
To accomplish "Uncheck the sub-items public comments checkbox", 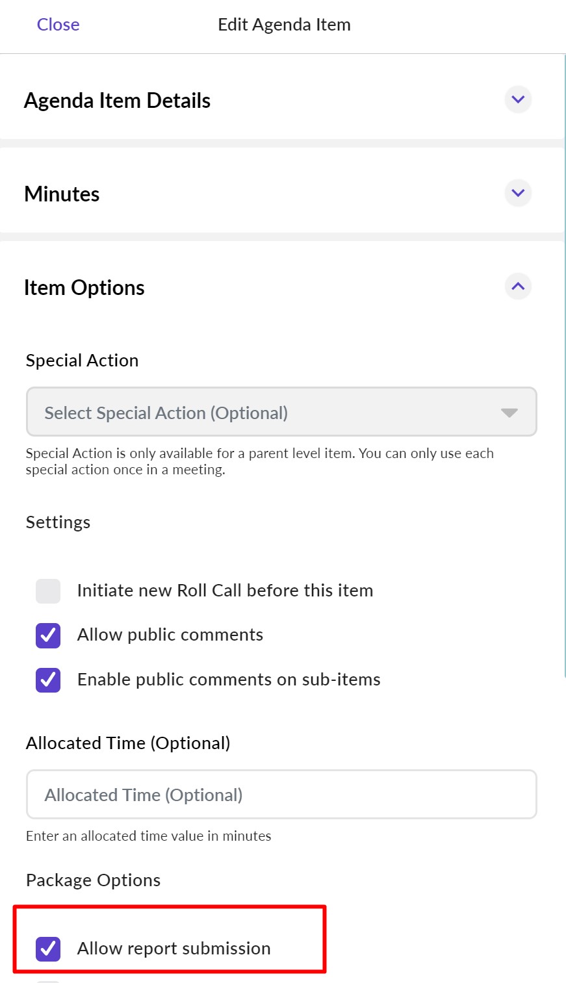I will (48, 680).
